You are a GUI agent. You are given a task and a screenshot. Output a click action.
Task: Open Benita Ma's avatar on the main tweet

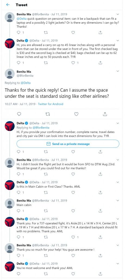pos(10,74)
